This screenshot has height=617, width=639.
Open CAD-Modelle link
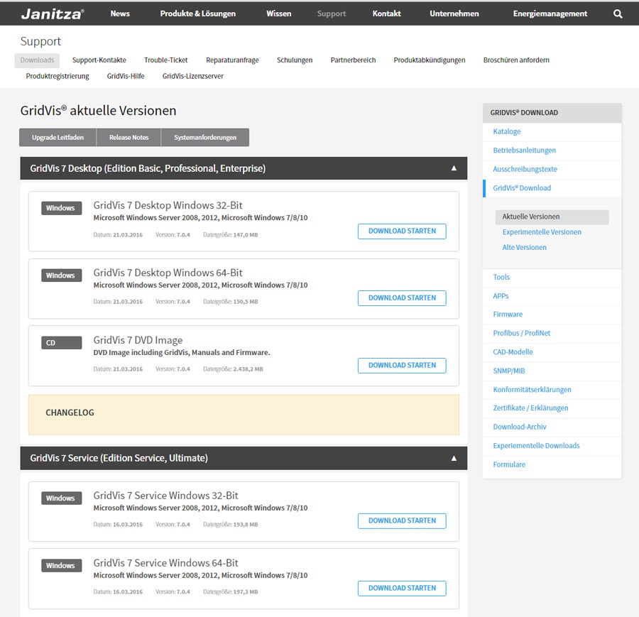[x=513, y=351]
